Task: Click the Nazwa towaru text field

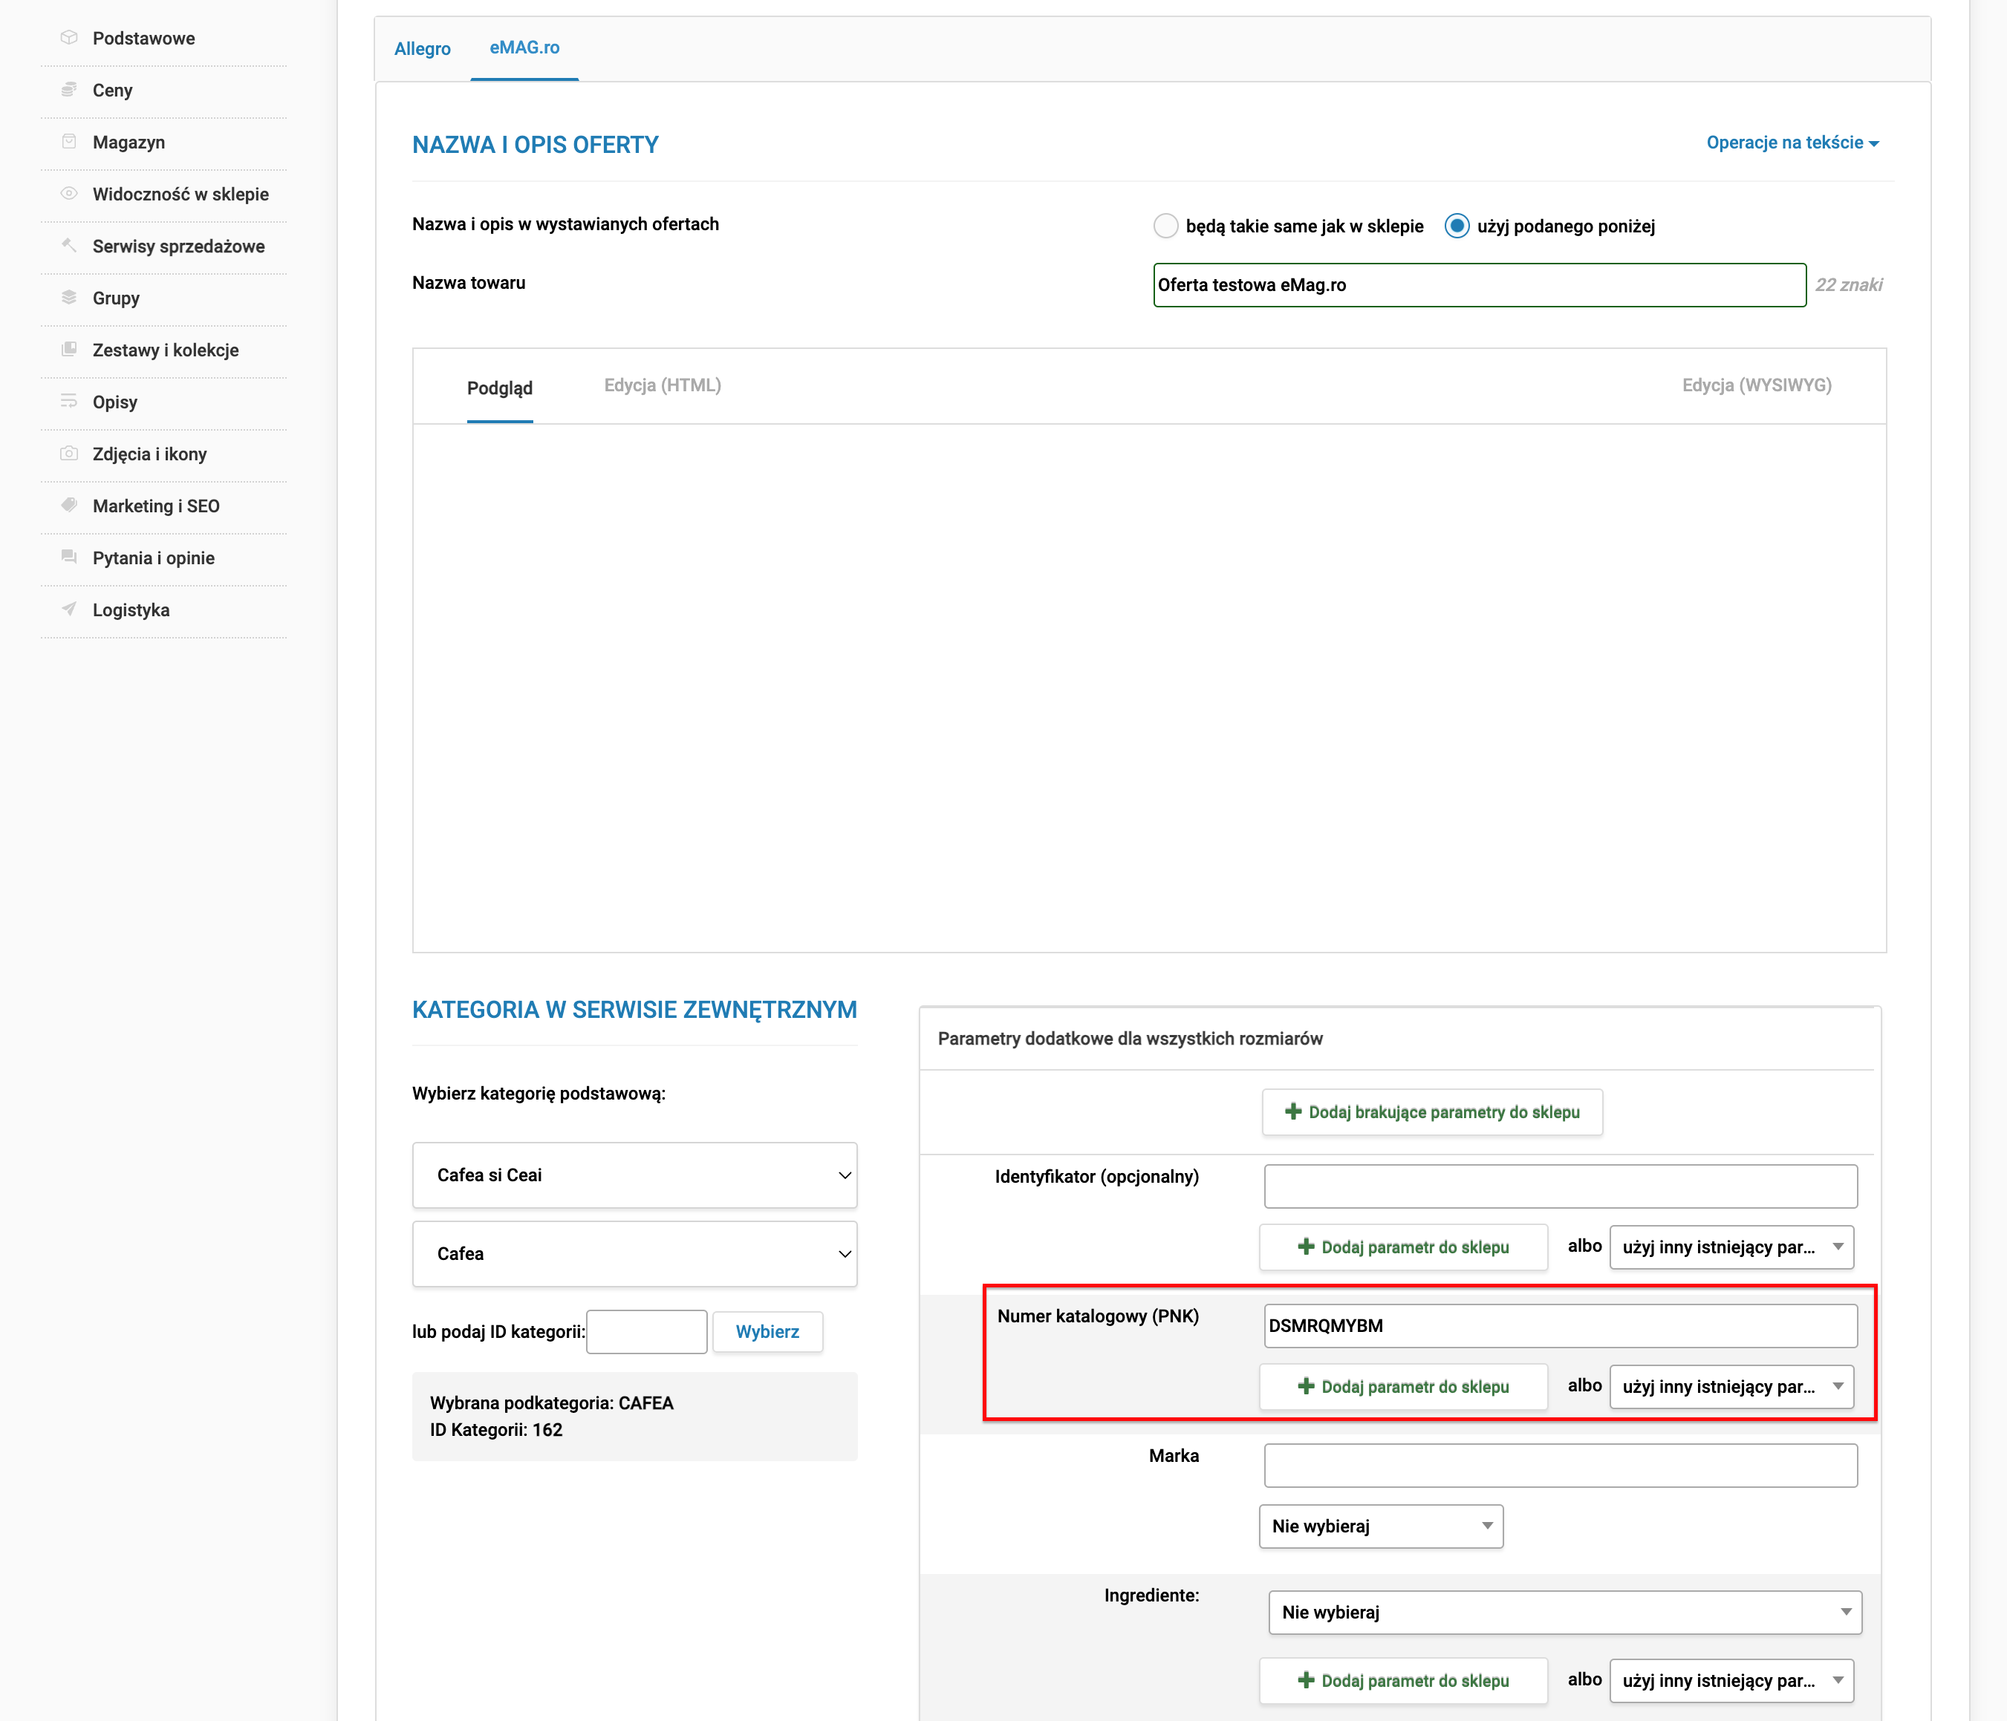Action: point(1479,284)
